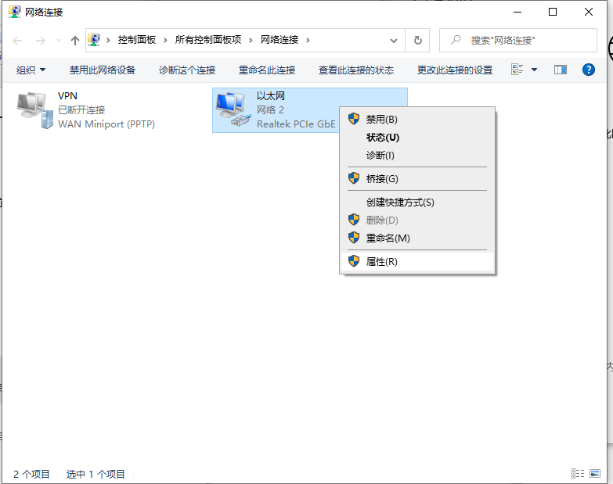Open the 组织 dropdown menu
The image size is (613, 484).
click(31, 70)
